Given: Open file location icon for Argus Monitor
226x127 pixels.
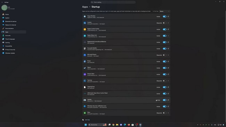Looking at the screenshot, I should click(x=168, y=17).
